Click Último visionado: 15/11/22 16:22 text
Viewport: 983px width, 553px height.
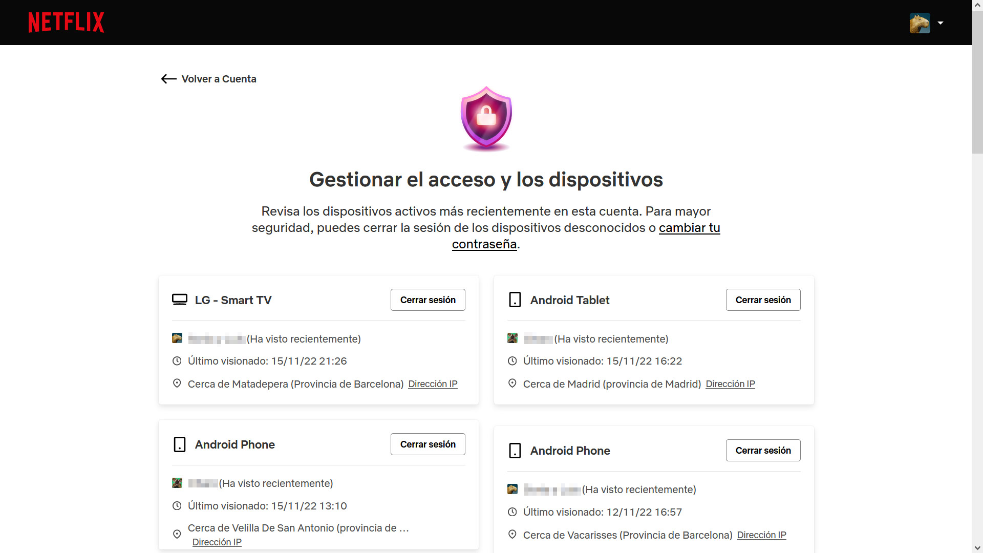click(603, 361)
